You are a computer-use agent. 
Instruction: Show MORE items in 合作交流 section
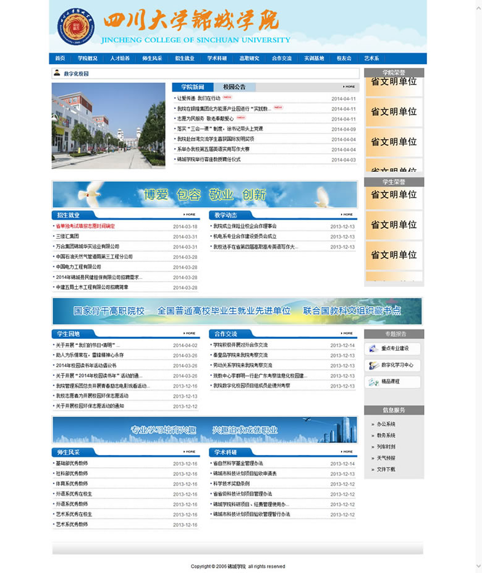pos(347,334)
